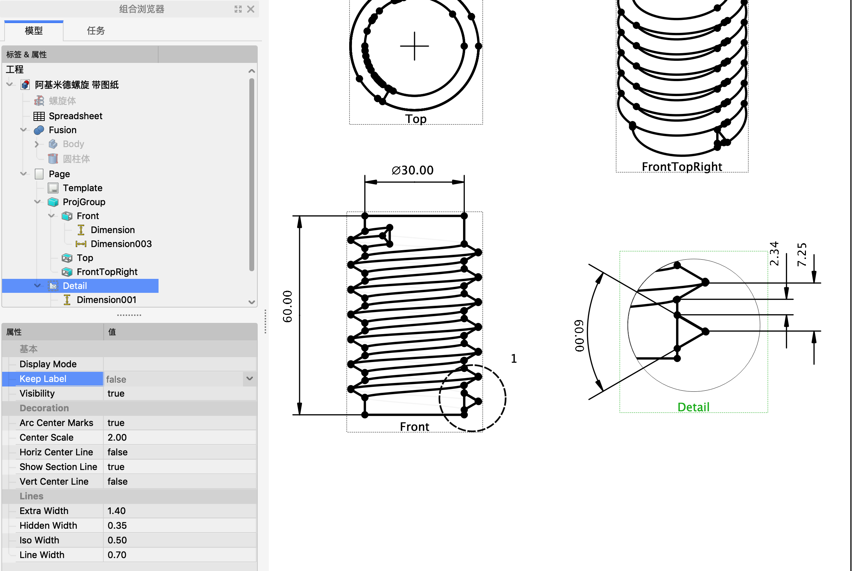Click the model tree vertical scrollbar
This screenshot has width=859, height=571.
251,175
